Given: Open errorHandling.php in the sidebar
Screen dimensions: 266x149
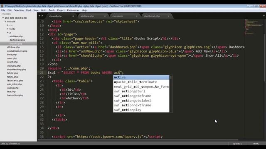Looking at the screenshot, I should pos(17,70).
